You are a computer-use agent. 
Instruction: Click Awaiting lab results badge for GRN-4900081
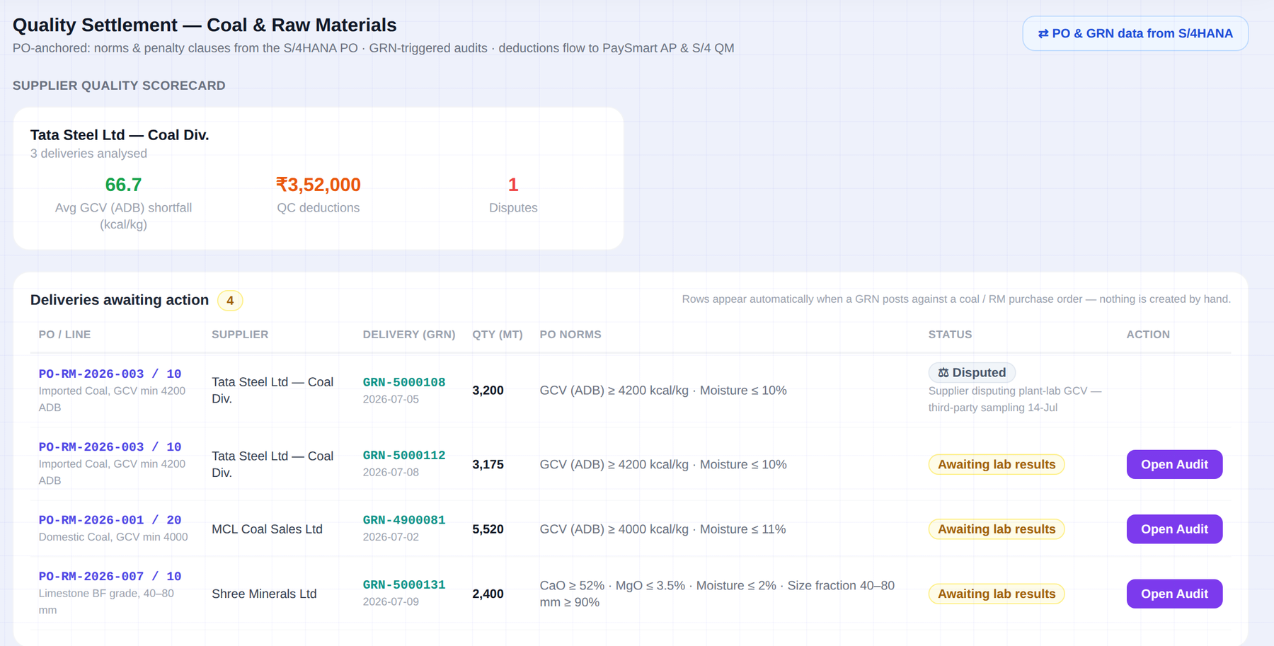click(x=997, y=529)
